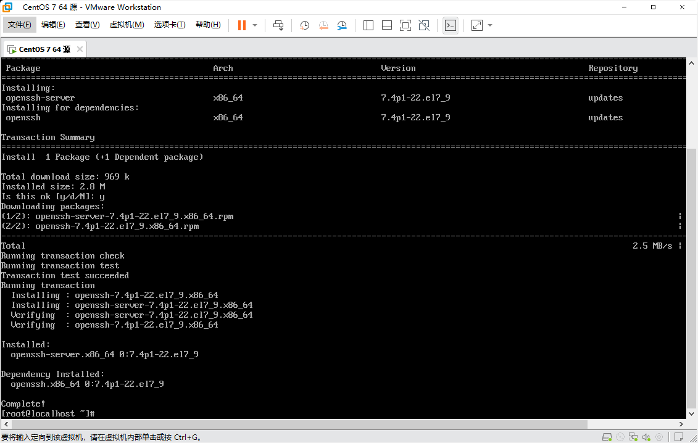This screenshot has width=698, height=443.
Task: Click the network adapter status icon
Action: [633, 437]
